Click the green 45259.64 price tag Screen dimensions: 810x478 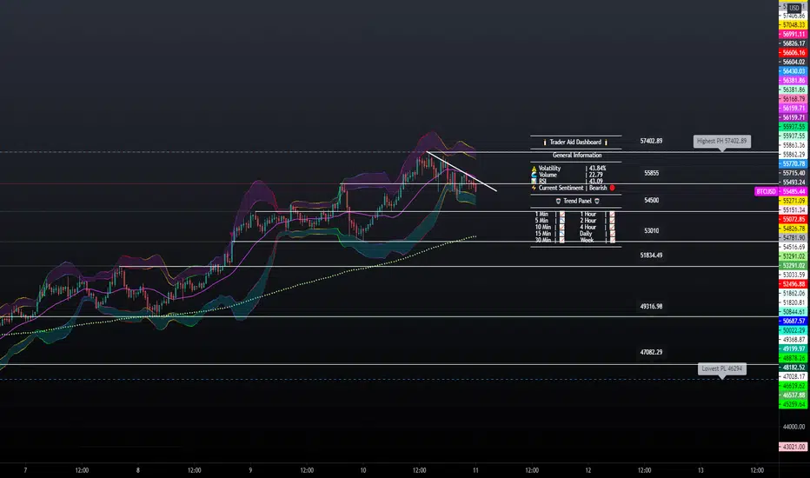pyautogui.click(x=793, y=405)
